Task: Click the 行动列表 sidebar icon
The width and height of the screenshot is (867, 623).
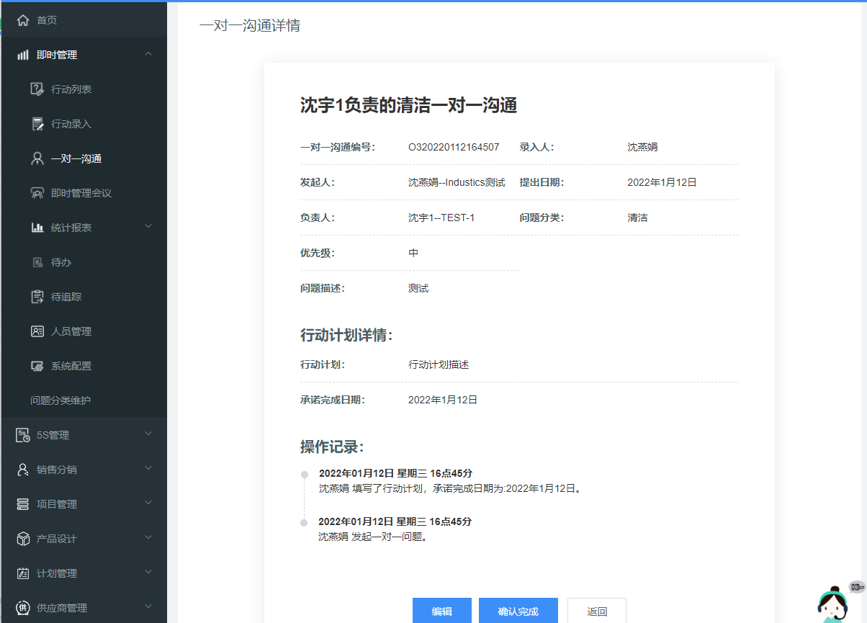Action: pyautogui.click(x=37, y=89)
